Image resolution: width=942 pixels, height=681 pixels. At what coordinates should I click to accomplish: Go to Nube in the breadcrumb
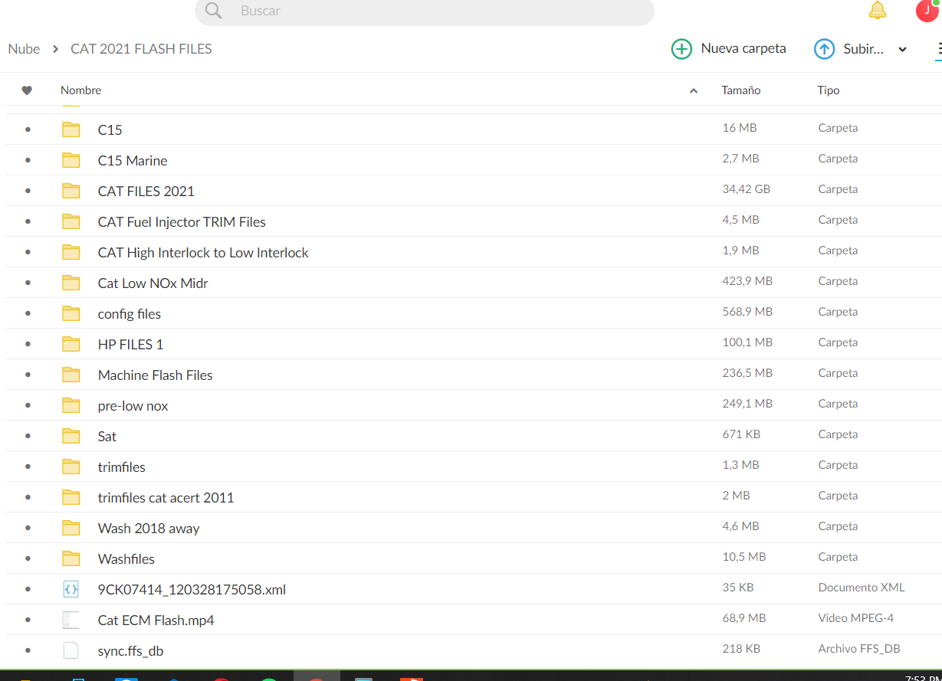coord(24,49)
